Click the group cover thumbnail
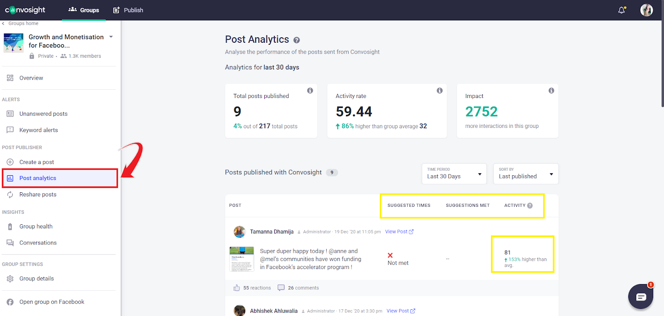Viewport: 664px width, 316px height. coord(14,43)
